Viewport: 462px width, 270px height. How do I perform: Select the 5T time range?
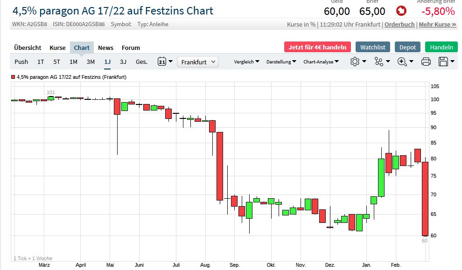[x=56, y=62]
